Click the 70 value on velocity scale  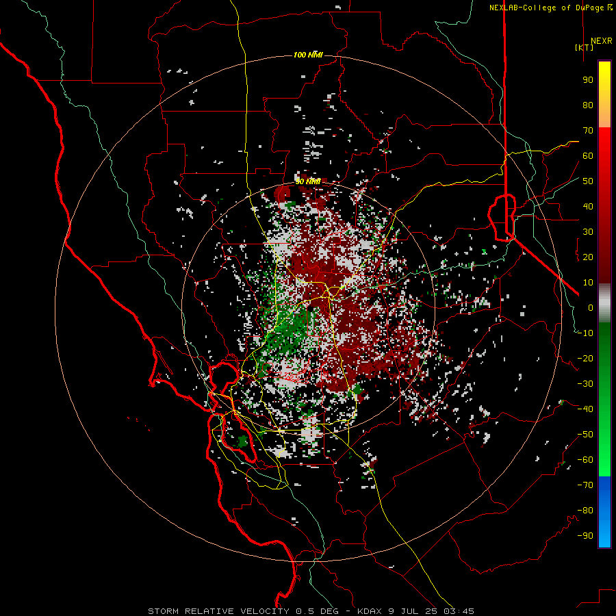tap(588, 131)
